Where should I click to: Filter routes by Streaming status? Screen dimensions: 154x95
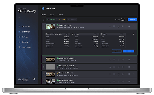(x=51, y=20)
